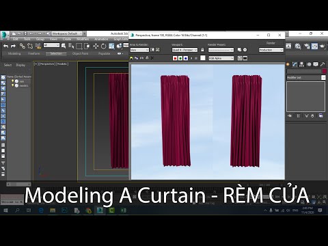
Task: Click the Save Image icon in render window
Action: [131, 58]
